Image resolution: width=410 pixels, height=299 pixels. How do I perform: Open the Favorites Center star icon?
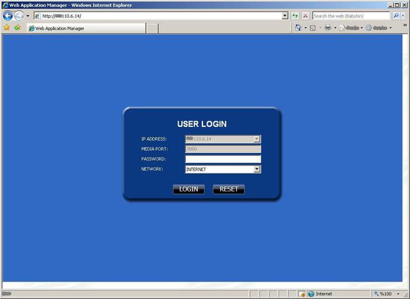pyautogui.click(x=6, y=28)
